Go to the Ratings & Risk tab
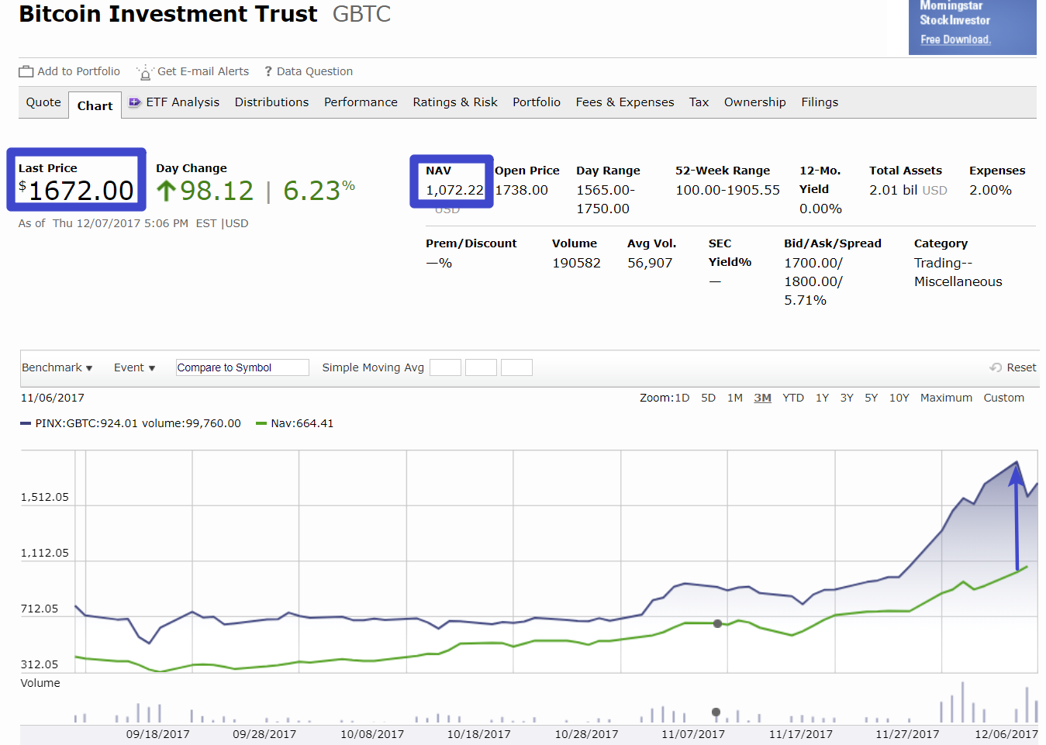This screenshot has width=1046, height=745. [455, 102]
